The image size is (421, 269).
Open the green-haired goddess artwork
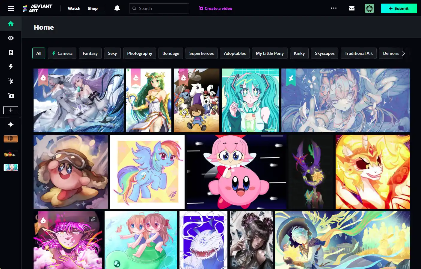pyautogui.click(x=149, y=100)
